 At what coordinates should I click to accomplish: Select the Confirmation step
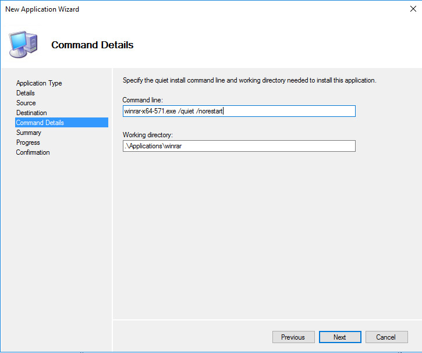[x=33, y=152]
